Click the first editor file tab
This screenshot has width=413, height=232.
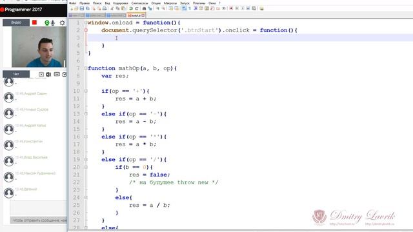pos(76,15)
